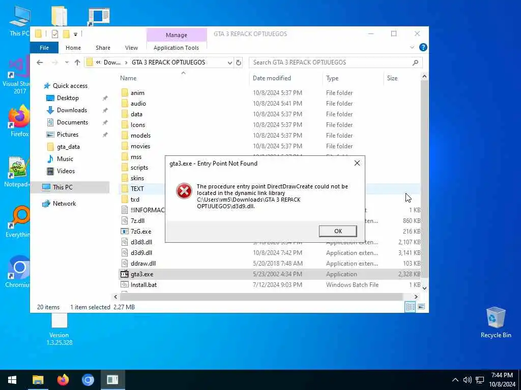
Task: Open the Home ribbon tab
Action: [73, 48]
